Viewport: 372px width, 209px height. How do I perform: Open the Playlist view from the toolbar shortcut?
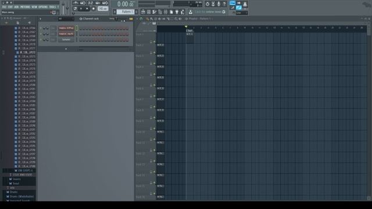pyautogui.click(x=144, y=12)
